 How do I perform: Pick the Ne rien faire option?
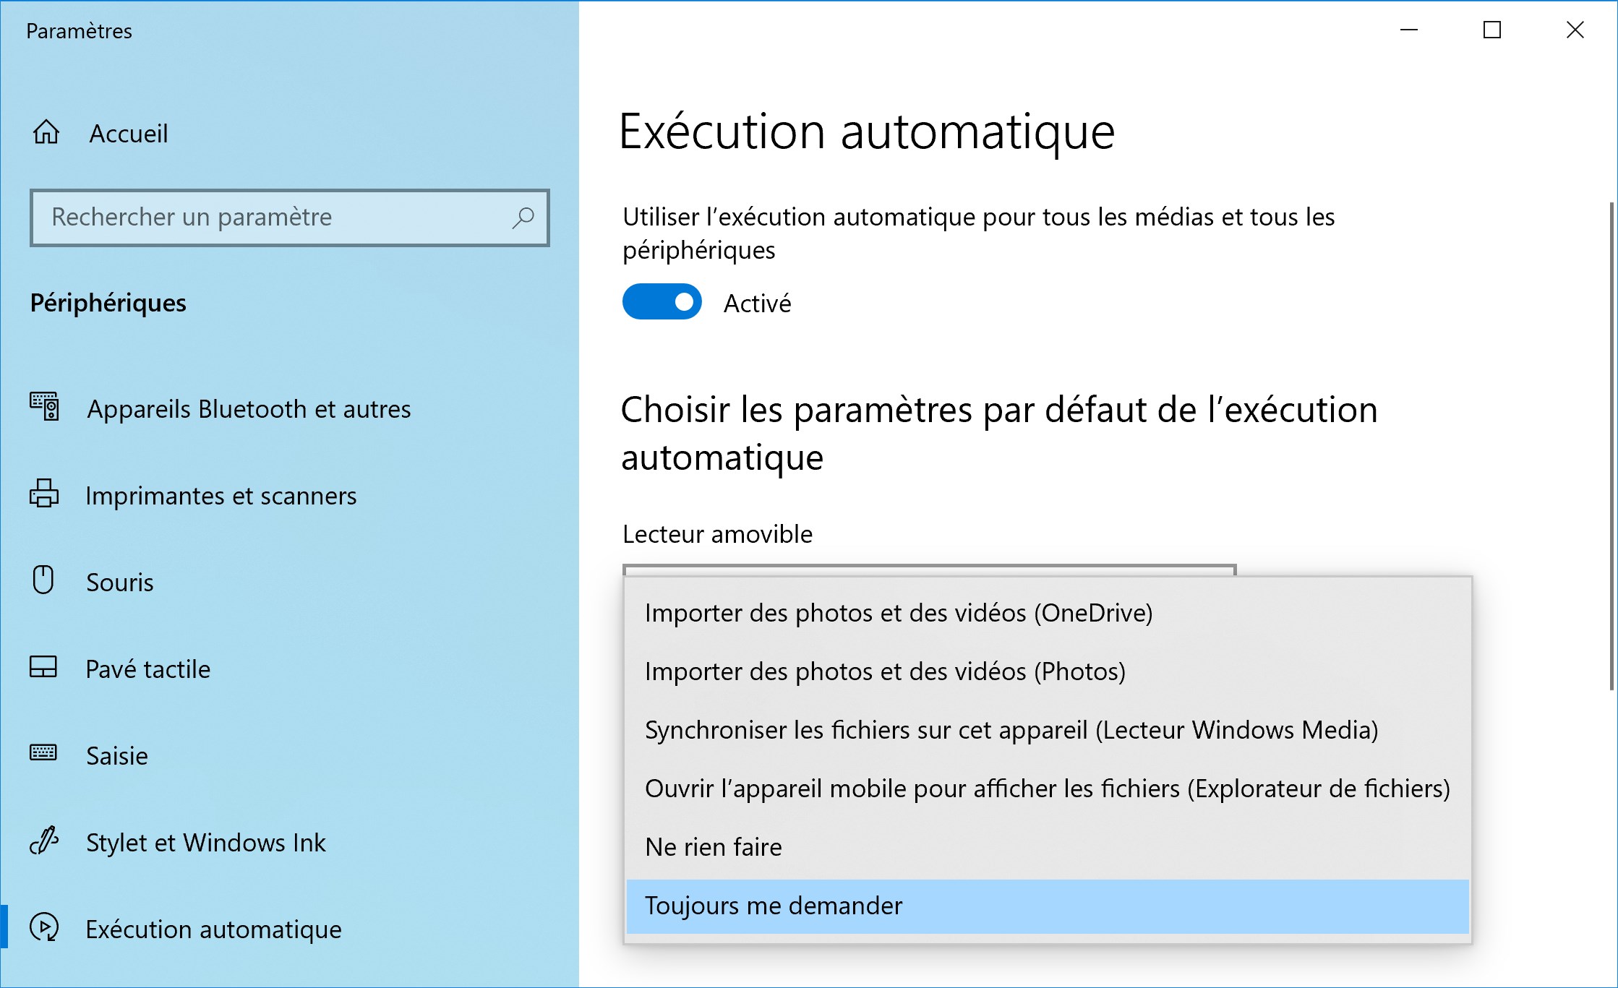1048,847
